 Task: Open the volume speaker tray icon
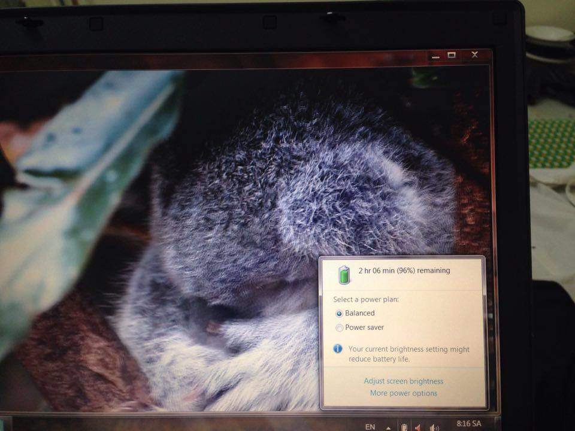(434, 427)
